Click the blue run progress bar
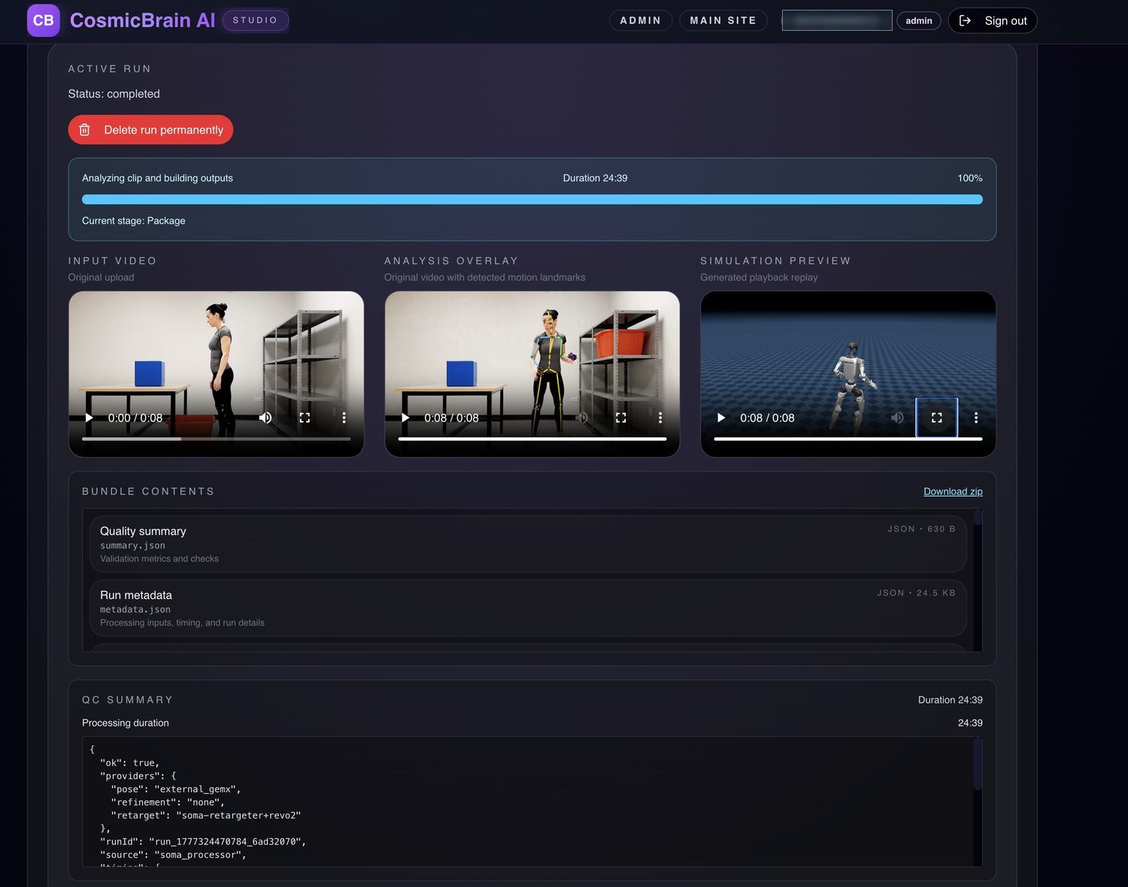 (532, 199)
